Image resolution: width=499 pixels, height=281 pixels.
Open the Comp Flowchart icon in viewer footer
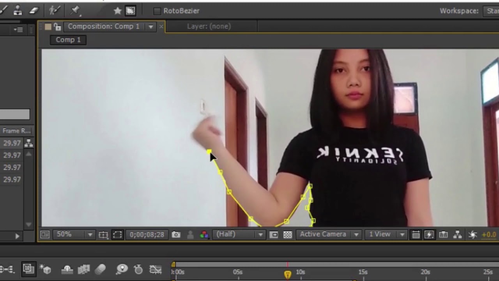458,235
